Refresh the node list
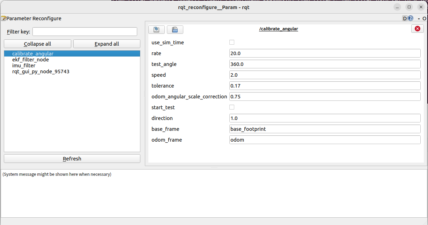428x225 pixels. coord(72,159)
